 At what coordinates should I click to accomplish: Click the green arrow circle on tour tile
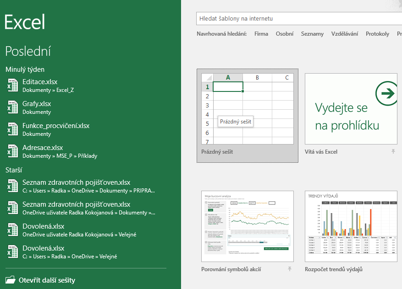point(387,94)
